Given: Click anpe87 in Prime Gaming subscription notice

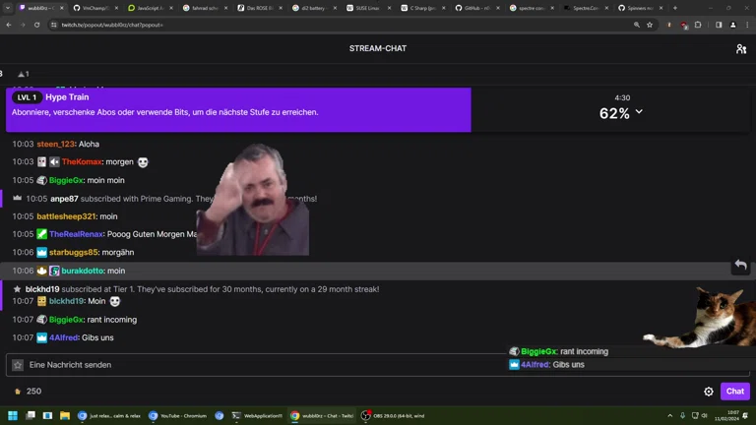Looking at the screenshot, I should (64, 199).
